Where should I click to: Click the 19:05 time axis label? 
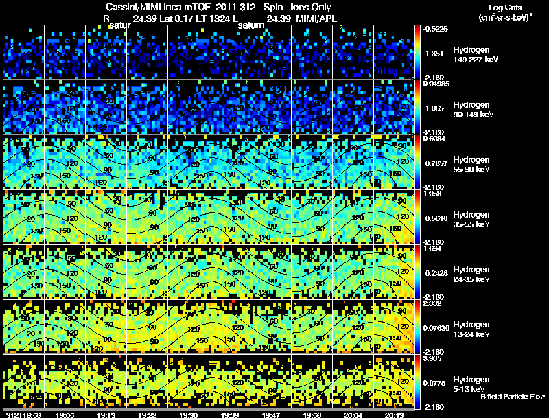coord(65,415)
